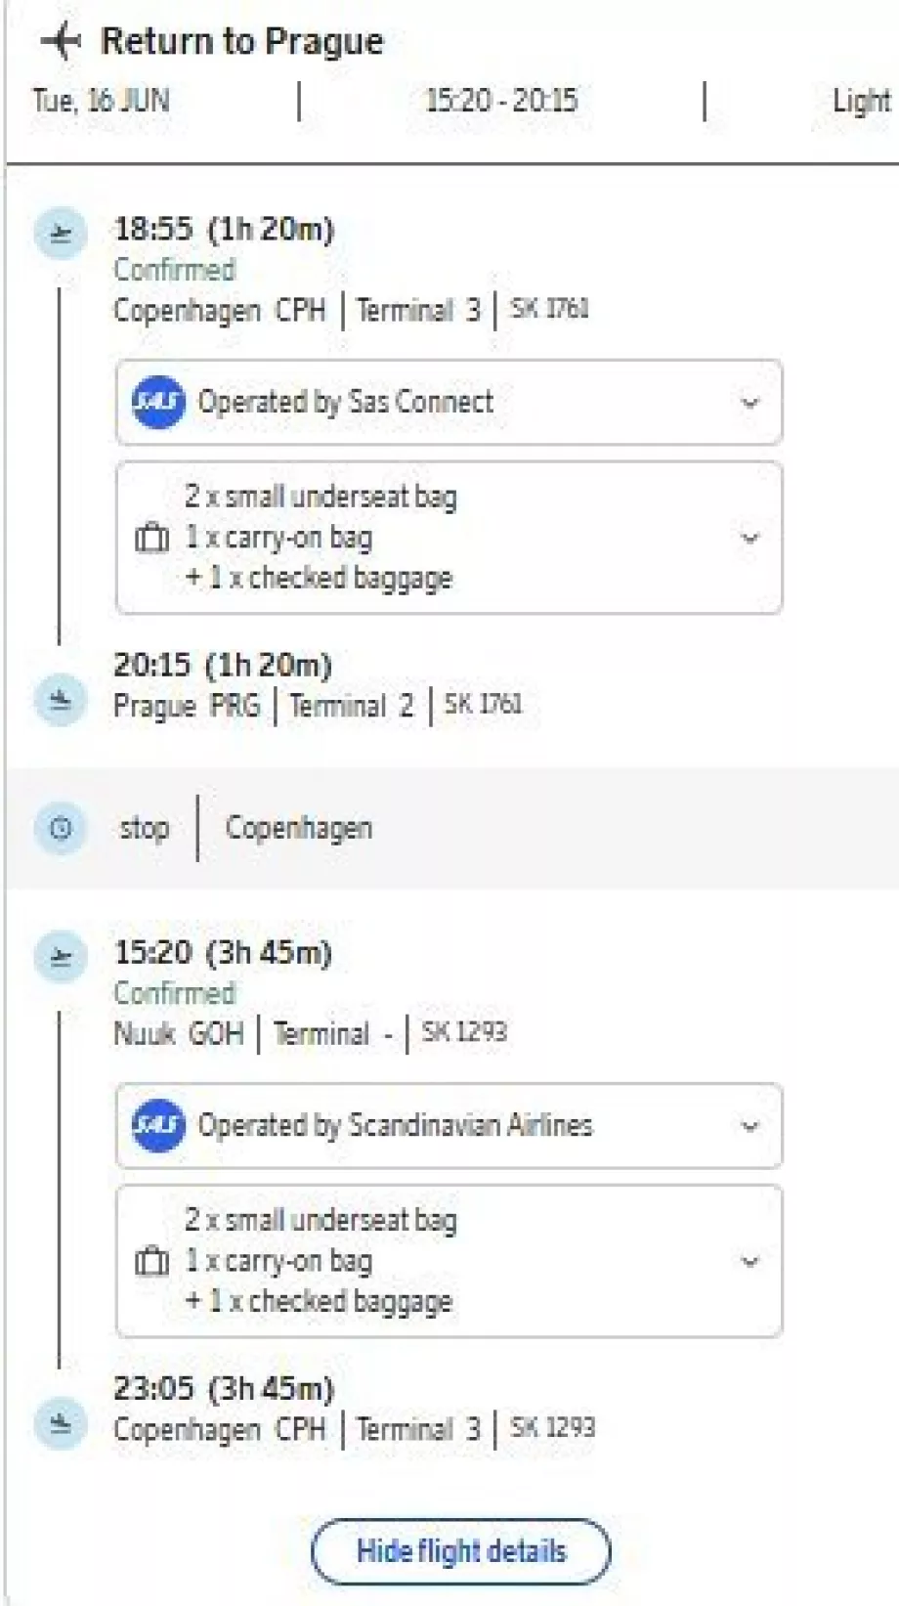Click flight number SK 1761 at Copenhagen departure
Viewport: 899px width, 1606px height.
[x=549, y=309]
